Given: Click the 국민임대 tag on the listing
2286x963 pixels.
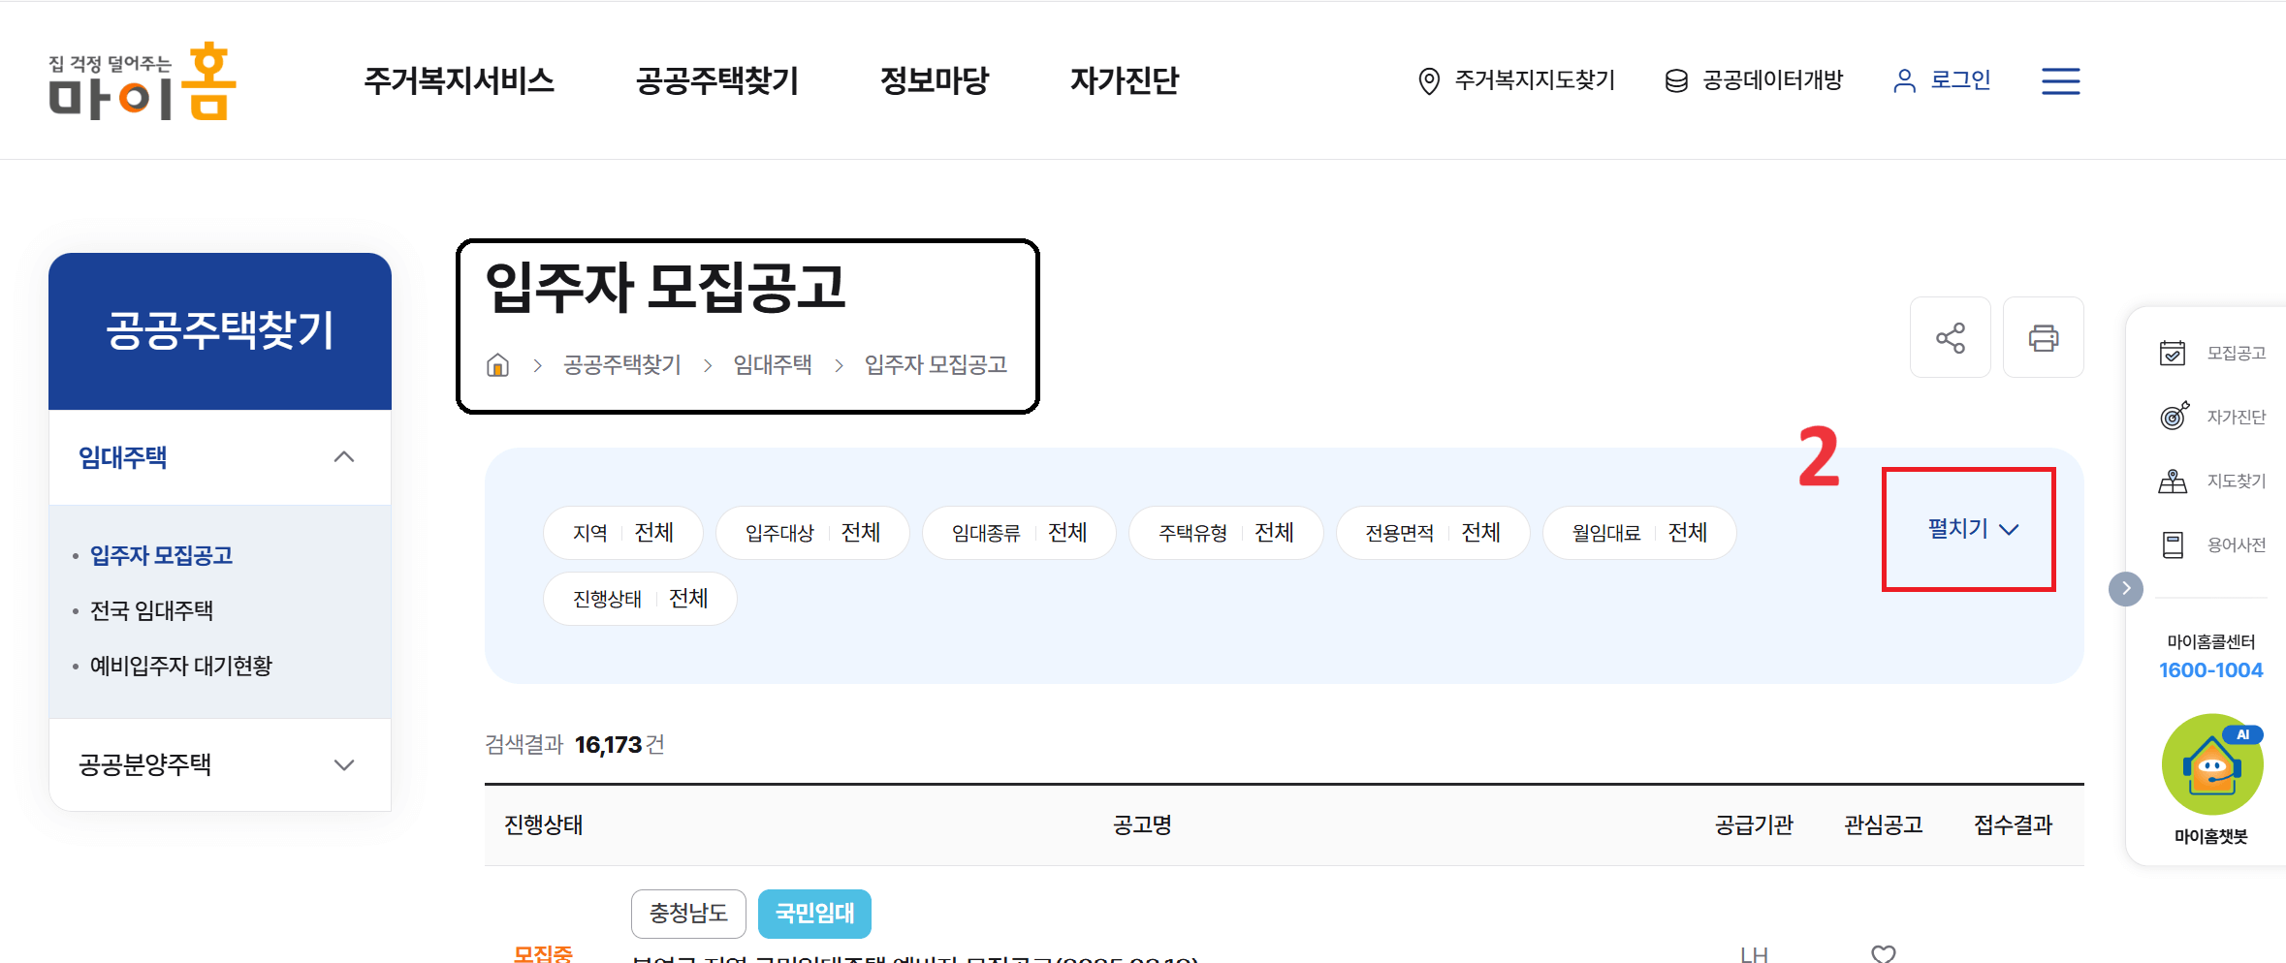Looking at the screenshot, I should point(814,914).
